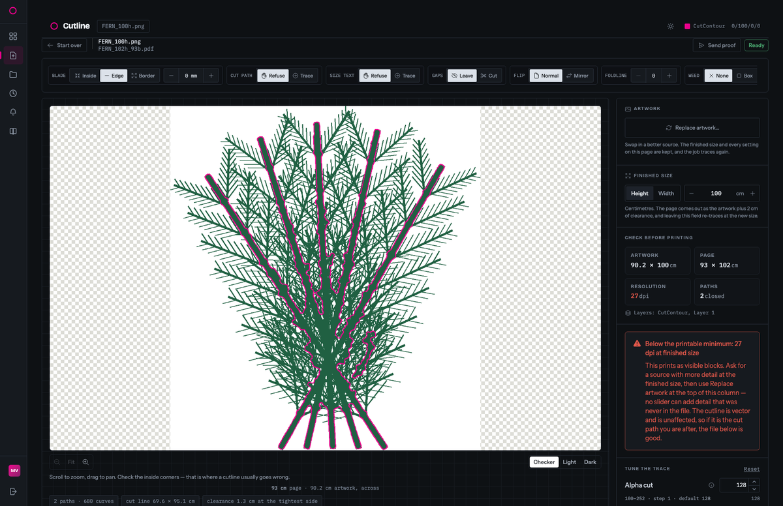Click the finished size value field
783x506 pixels.
pos(716,194)
